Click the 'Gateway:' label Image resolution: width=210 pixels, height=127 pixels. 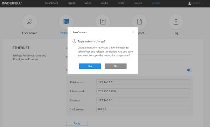[x=75, y=100]
